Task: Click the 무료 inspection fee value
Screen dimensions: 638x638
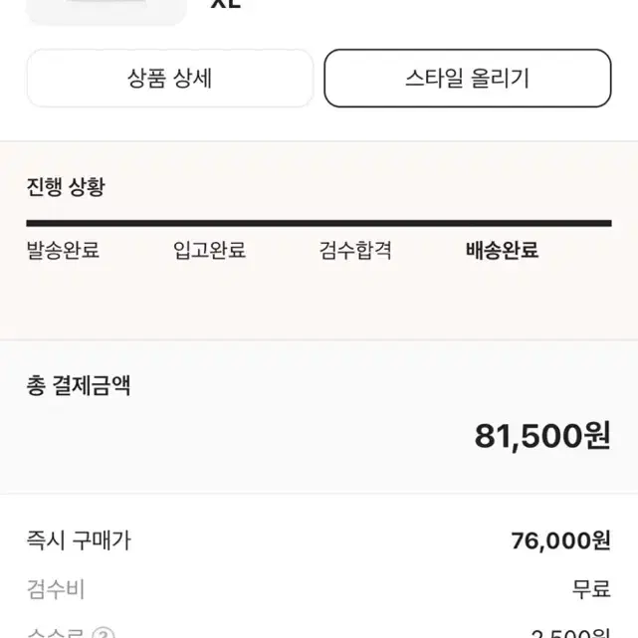Action: [x=591, y=589]
